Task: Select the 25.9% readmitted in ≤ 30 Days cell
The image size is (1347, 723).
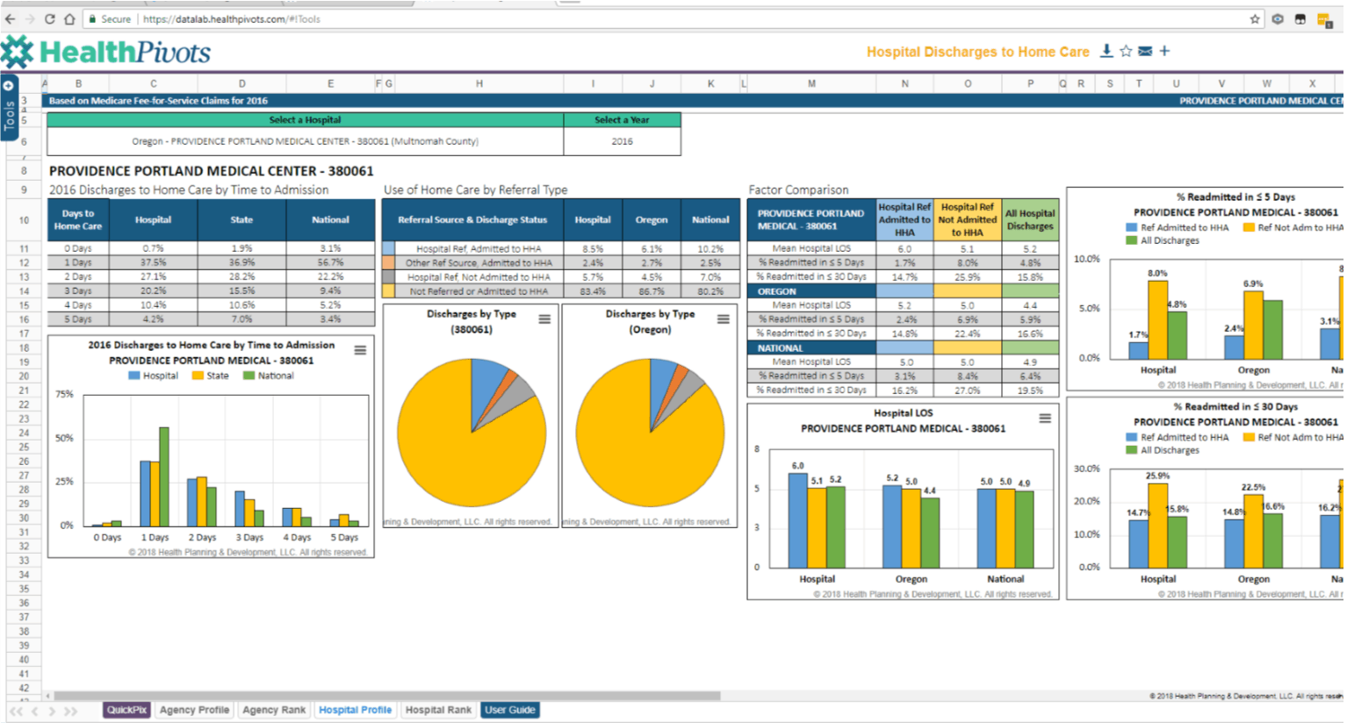Action: (967, 276)
